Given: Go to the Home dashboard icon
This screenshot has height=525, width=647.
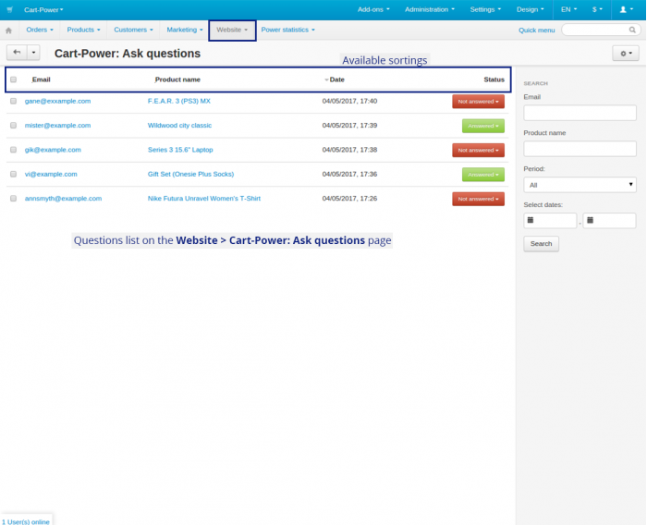Looking at the screenshot, I should tap(8, 31).
